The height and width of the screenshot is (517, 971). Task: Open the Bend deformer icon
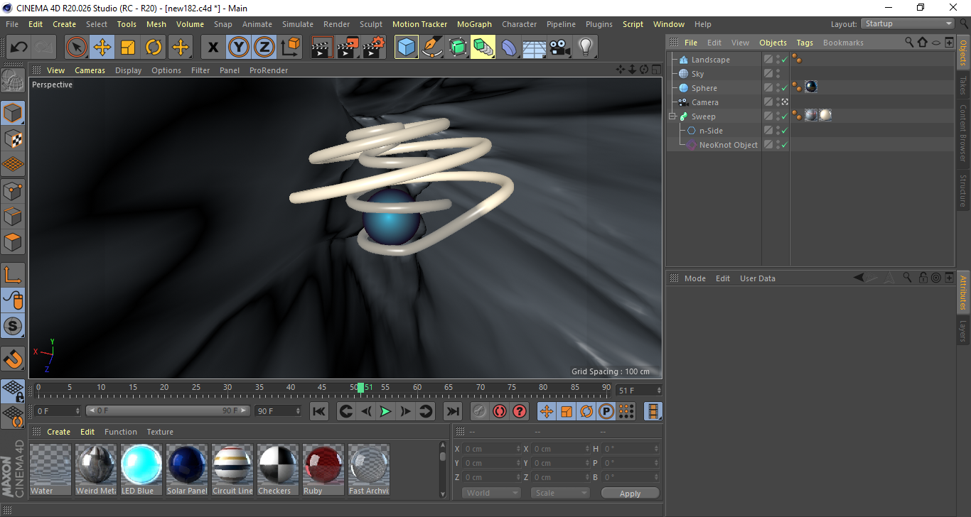pos(509,48)
